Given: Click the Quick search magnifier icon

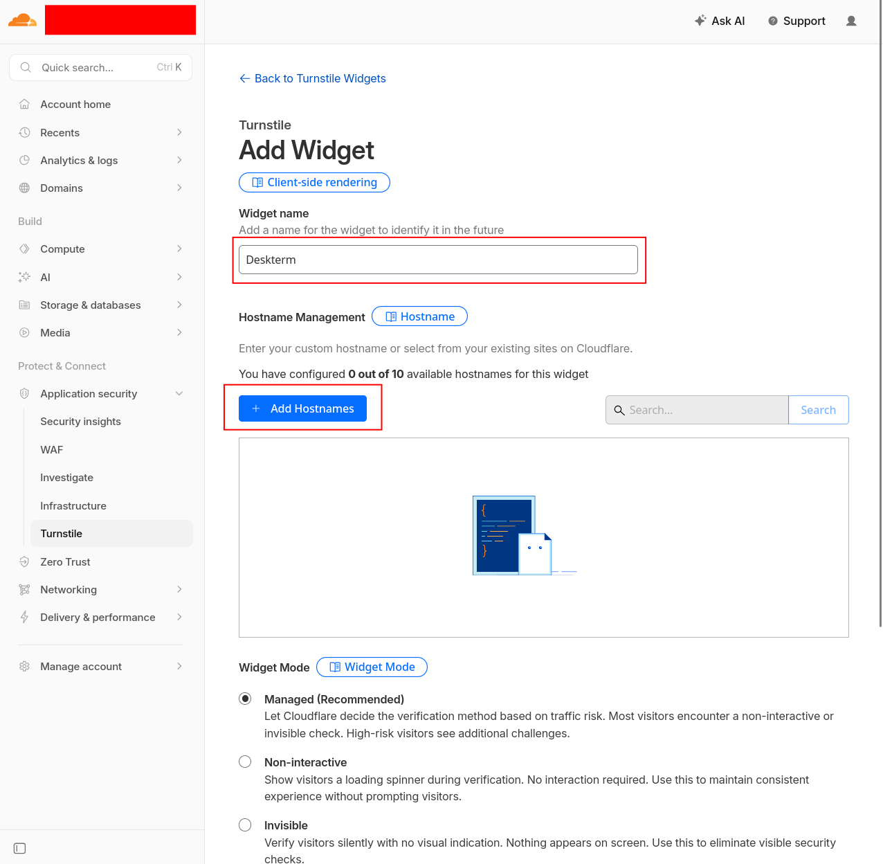Looking at the screenshot, I should coord(26,67).
